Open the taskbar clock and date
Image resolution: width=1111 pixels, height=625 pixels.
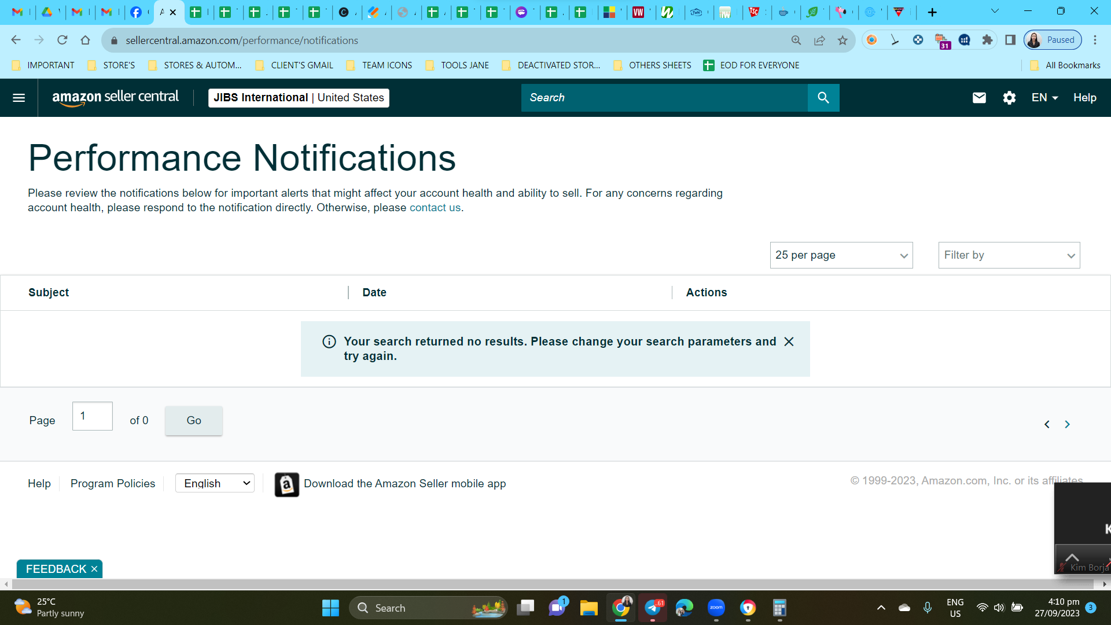(x=1057, y=608)
